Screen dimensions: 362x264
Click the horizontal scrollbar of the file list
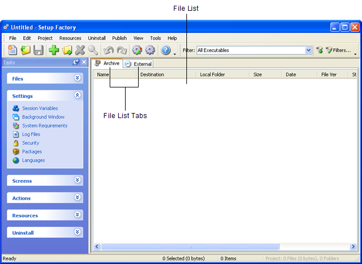click(x=190, y=247)
